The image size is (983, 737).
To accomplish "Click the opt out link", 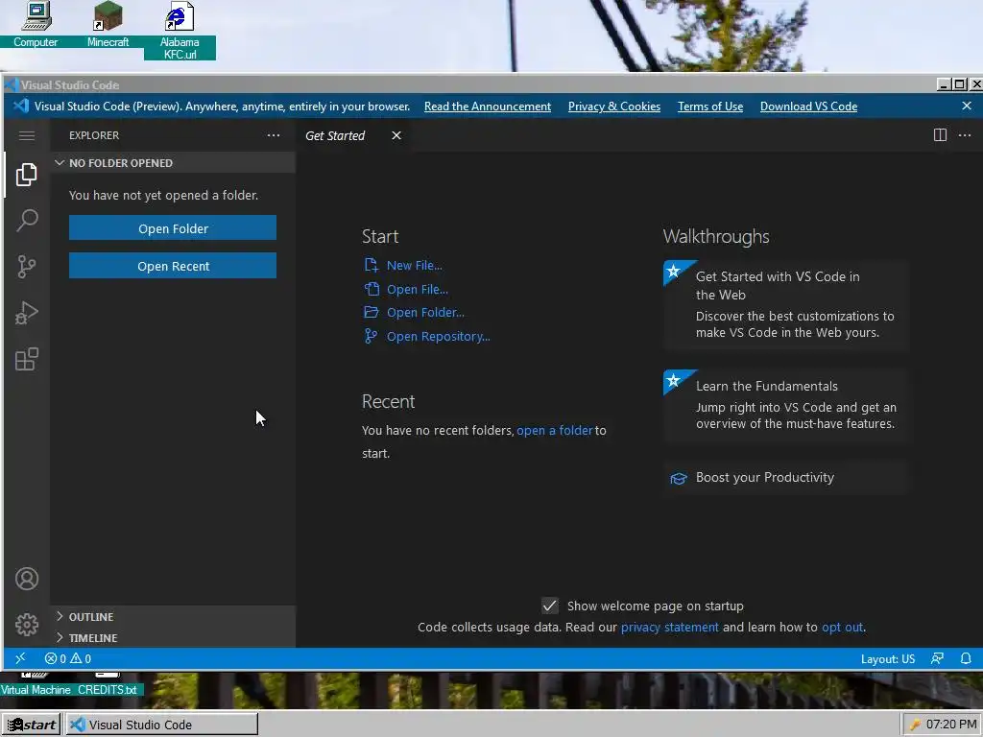I will click(843, 628).
